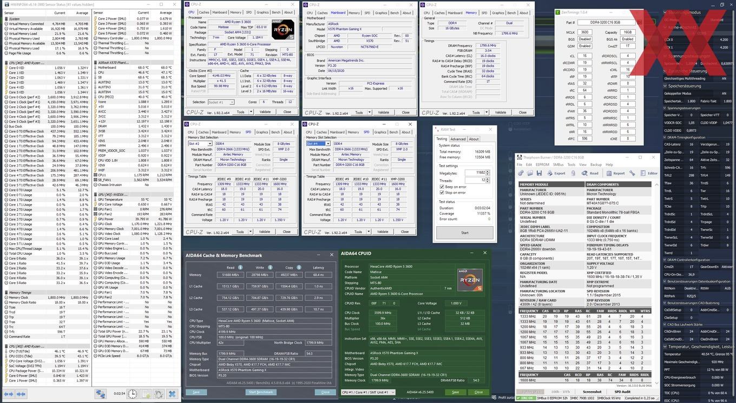The width and height of the screenshot is (736, 403).
Task: Click Start Benchmark in AIDA64 Cache & Memory
Action: tap(261, 392)
